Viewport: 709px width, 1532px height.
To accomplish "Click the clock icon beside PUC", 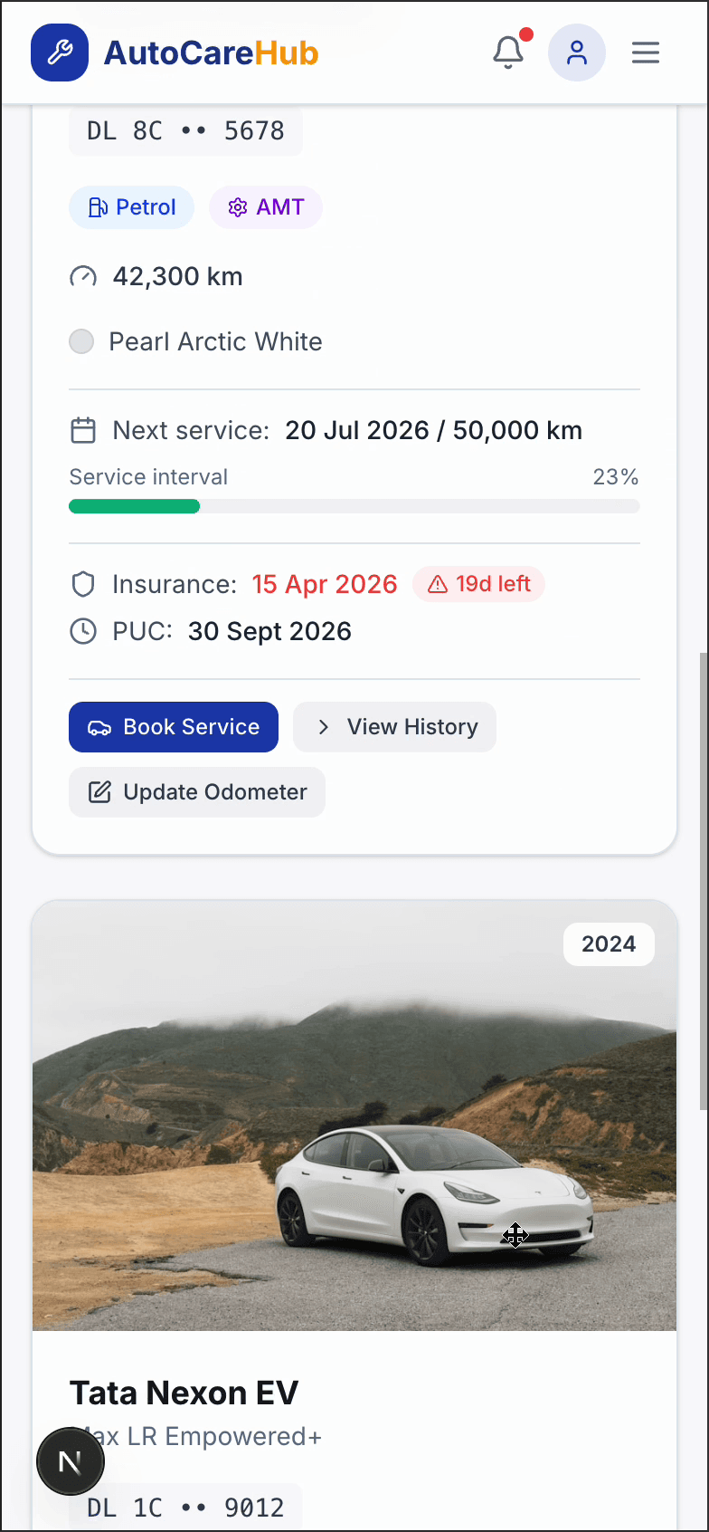I will point(82,631).
